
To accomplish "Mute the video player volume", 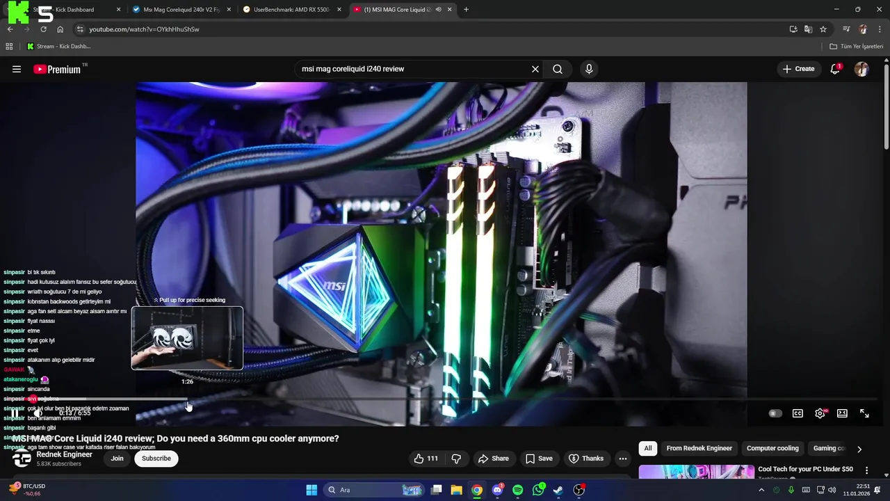I will pos(38,413).
